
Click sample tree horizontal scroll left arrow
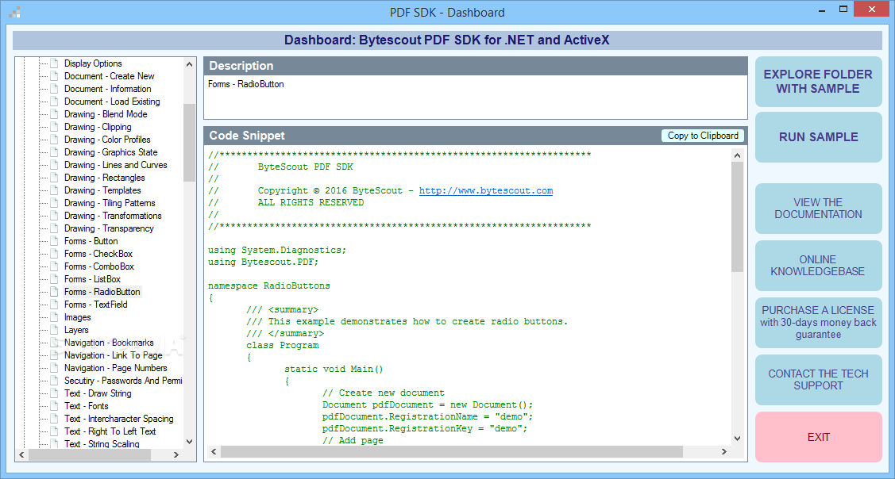coord(21,454)
